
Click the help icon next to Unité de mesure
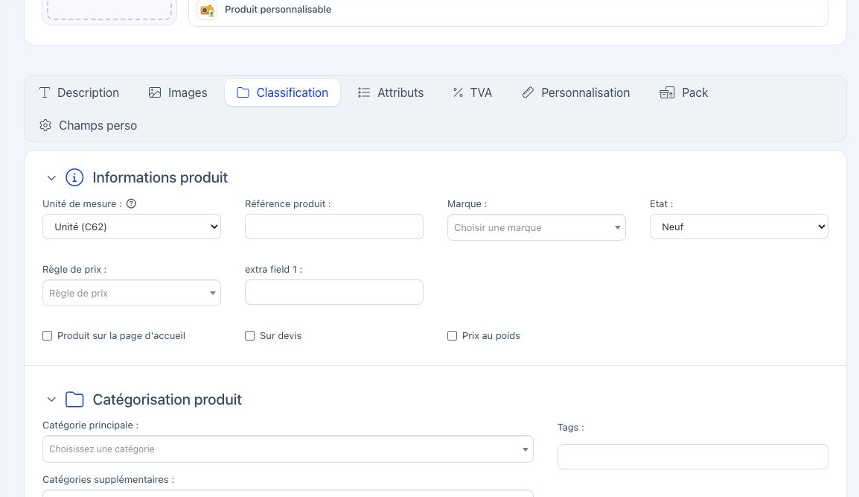[x=132, y=203]
